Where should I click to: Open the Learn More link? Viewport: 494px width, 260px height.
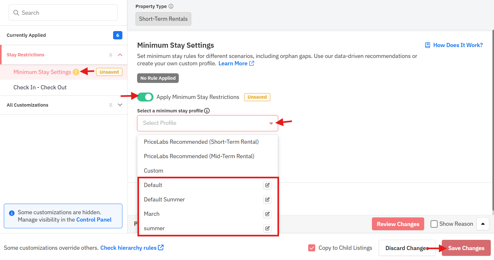point(233,63)
